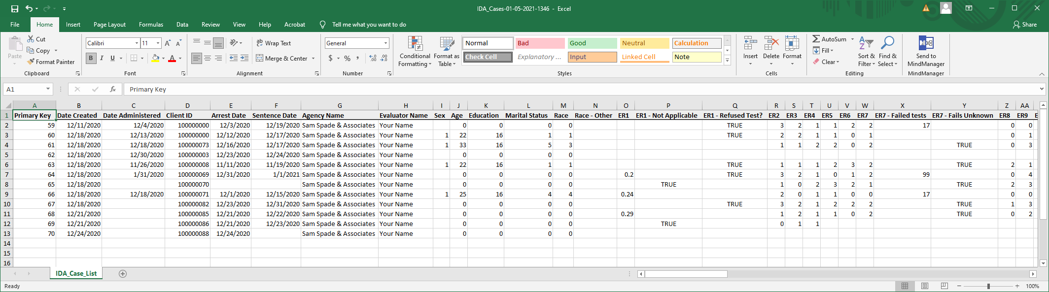Open the General number format dropdown
Viewport: 1049px width, 292px height.
pyautogui.click(x=385, y=43)
